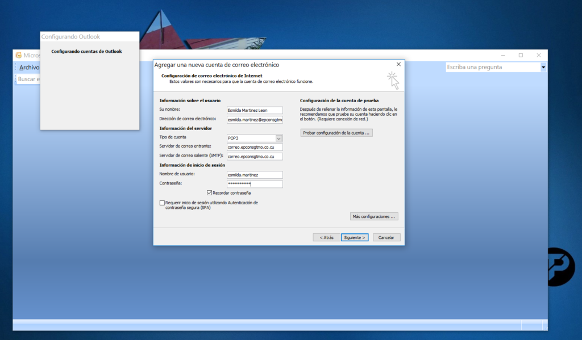Viewport: 582px width, 340px height.
Task: Click the wizard cursor icon in dialog header
Action: point(393,80)
